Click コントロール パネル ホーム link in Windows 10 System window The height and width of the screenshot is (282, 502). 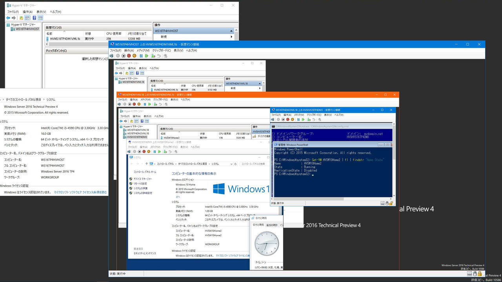pos(145,172)
